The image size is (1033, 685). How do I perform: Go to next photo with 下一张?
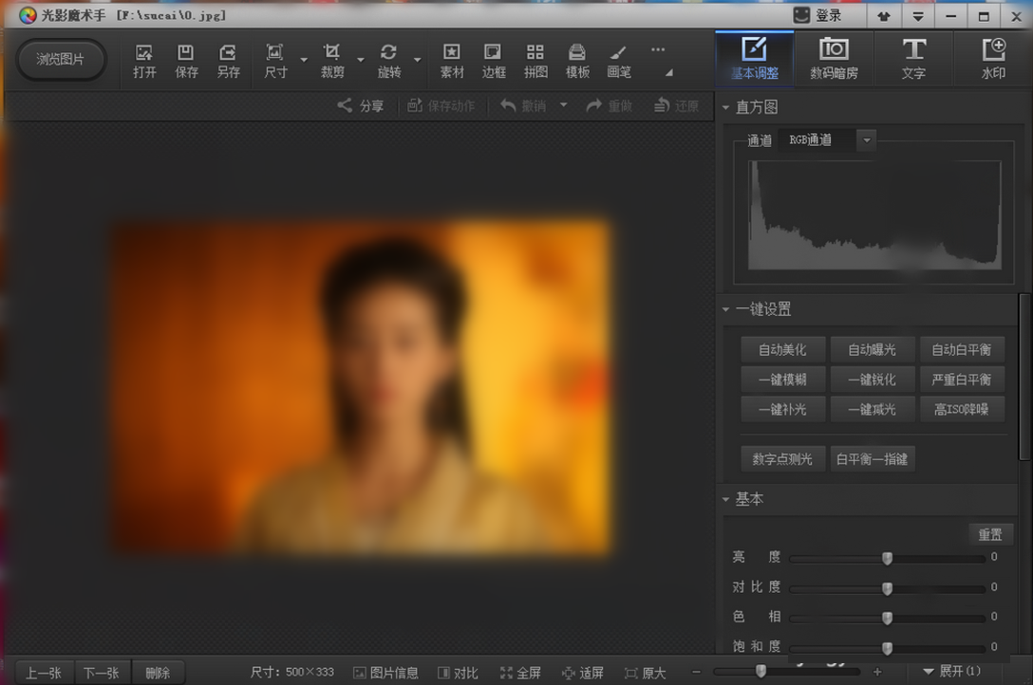pos(102,672)
